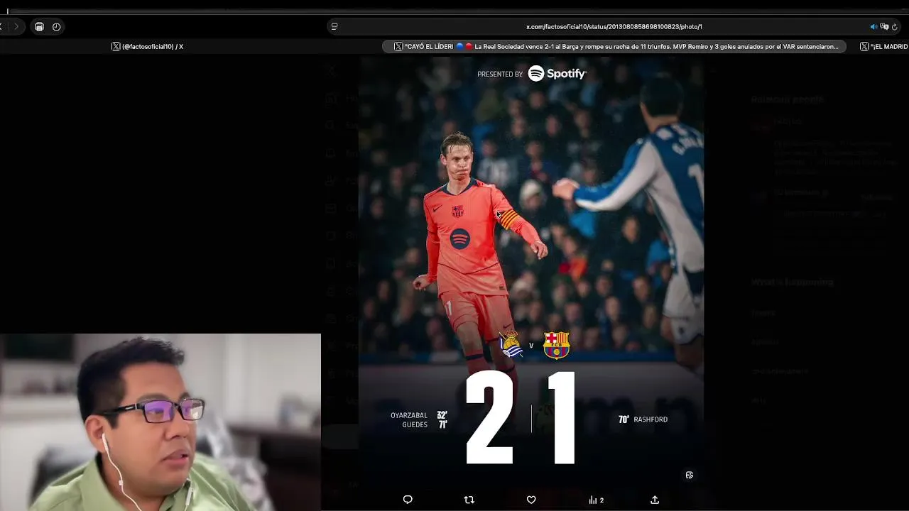Reply to the post with the speech-bubble icon
The height and width of the screenshot is (511, 909).
coord(408,500)
